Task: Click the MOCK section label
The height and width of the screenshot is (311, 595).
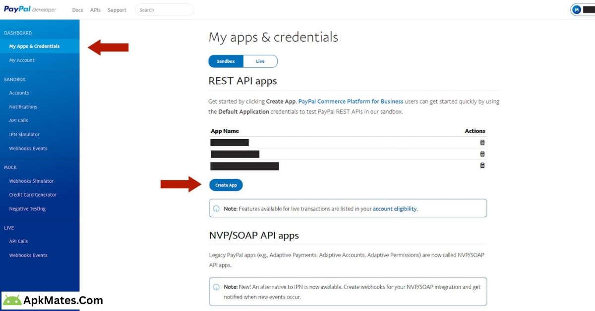Action: point(10,168)
